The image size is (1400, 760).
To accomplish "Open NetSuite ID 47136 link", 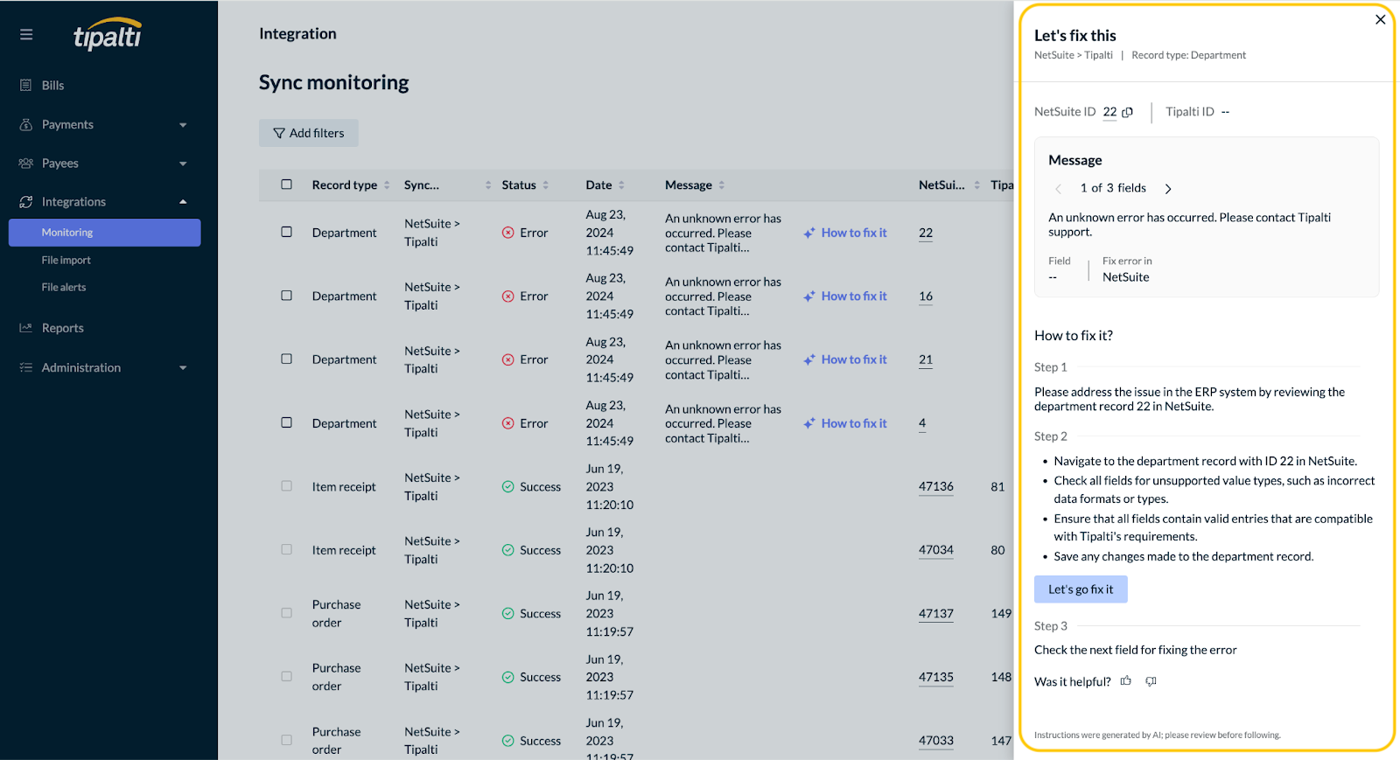I will coord(936,486).
